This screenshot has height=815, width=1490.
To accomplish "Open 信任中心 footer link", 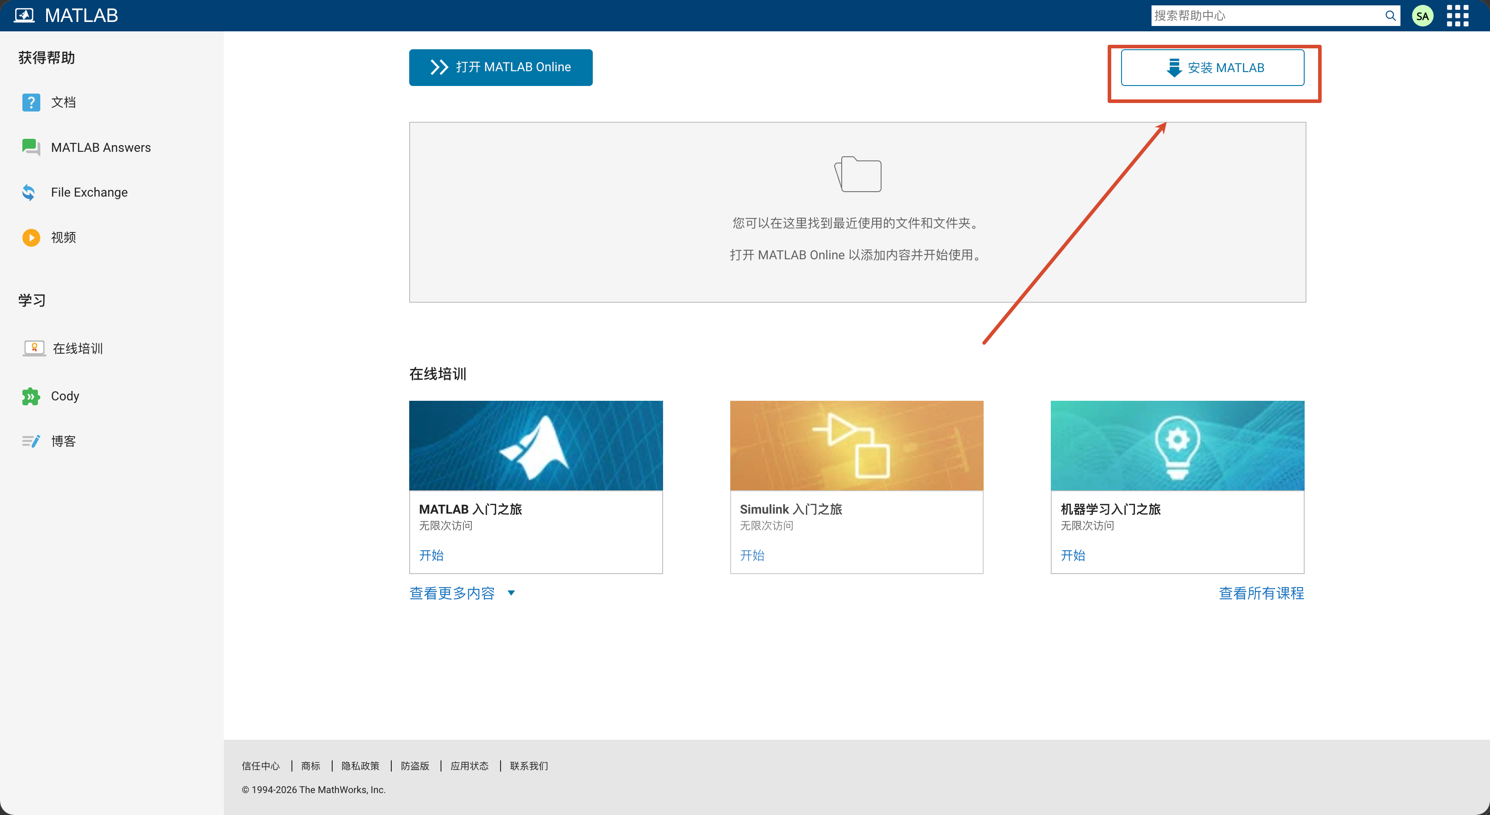I will pyautogui.click(x=260, y=766).
